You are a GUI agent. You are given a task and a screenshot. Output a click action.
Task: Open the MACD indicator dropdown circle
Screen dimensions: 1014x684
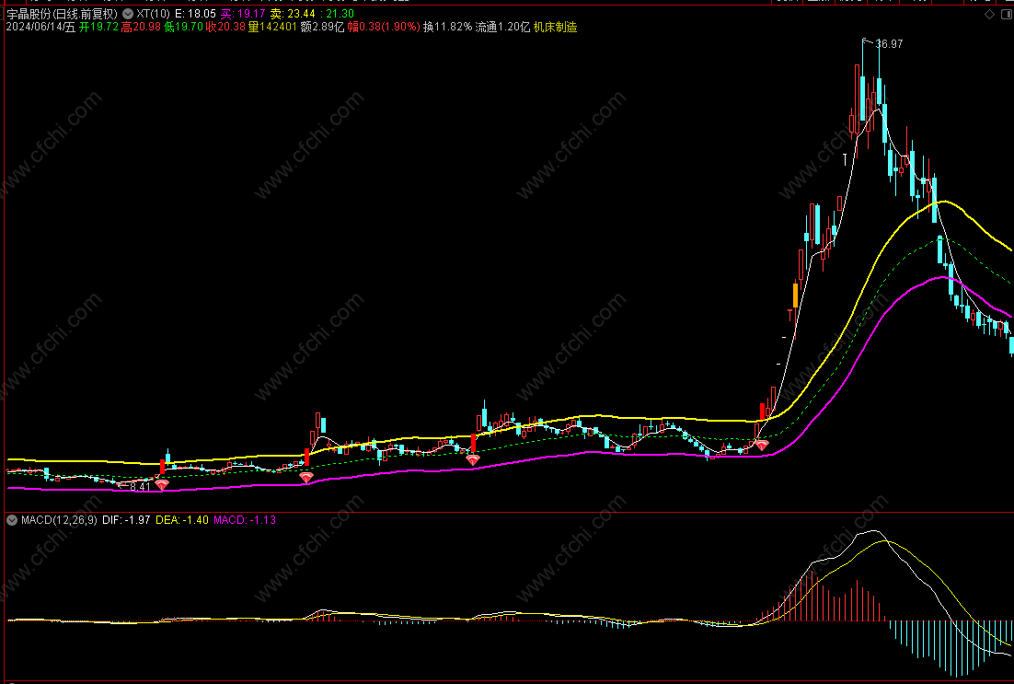(12, 519)
